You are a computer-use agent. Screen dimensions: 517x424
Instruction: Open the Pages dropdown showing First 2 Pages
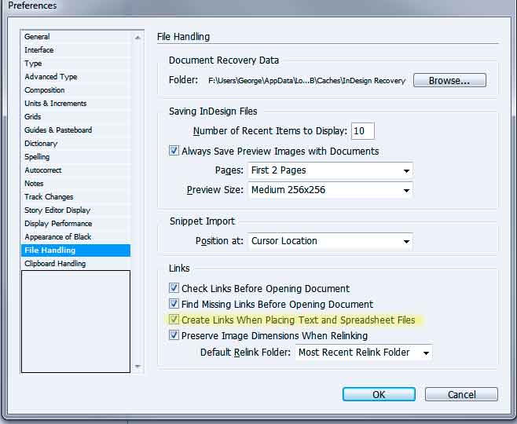[x=330, y=170]
